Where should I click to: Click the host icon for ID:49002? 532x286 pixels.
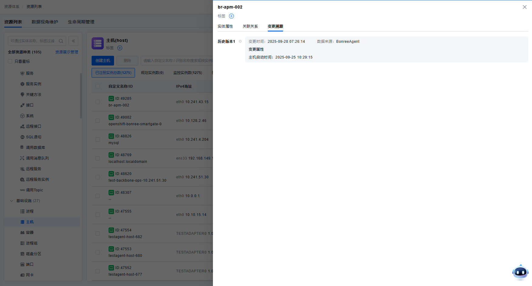pos(111,117)
